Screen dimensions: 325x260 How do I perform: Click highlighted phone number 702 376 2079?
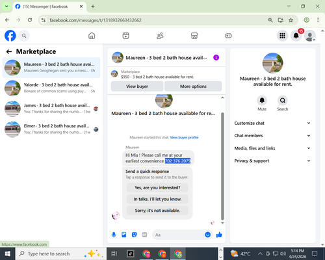click(x=177, y=161)
